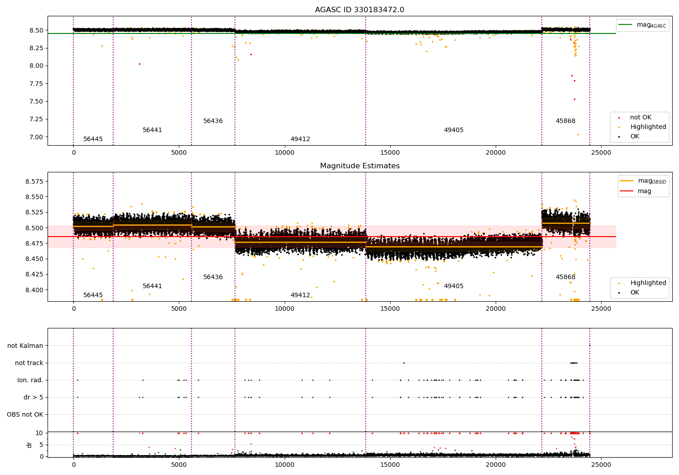Image resolution: width=679 pixels, height=475 pixels.
Task: Click the 25000 x-axis tick under top plot
Action: click(x=601, y=153)
